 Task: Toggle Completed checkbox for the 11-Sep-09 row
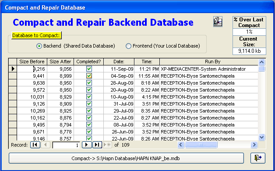coord(89,69)
